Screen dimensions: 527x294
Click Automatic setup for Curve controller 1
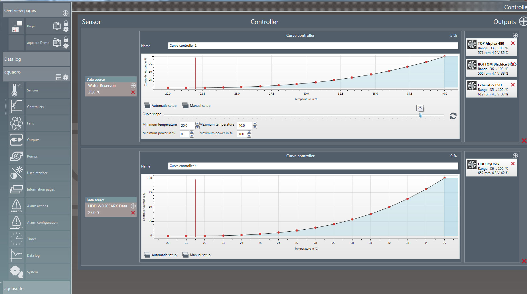(160, 105)
